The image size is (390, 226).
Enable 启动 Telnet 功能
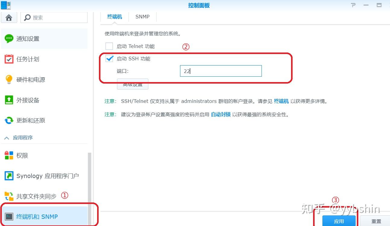pos(109,46)
